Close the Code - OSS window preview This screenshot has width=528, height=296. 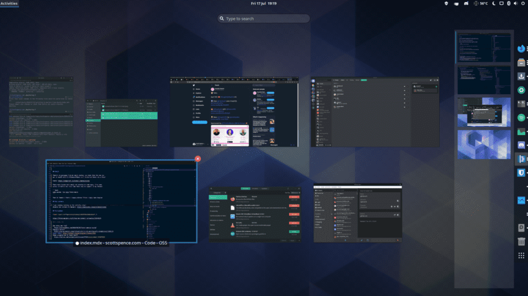(198, 159)
